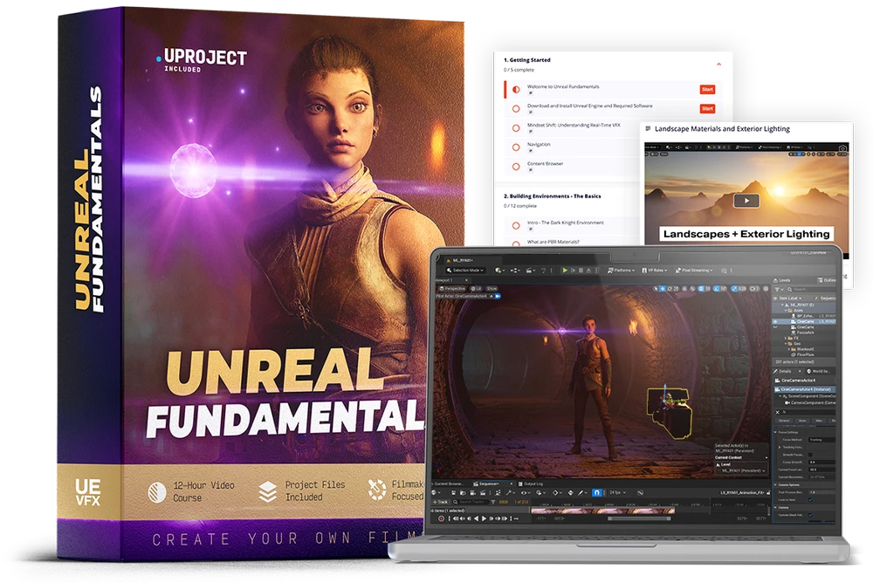The width and height of the screenshot is (873, 583).
Task: Toggle the Smooth Focus checkbox
Action: 810,455
